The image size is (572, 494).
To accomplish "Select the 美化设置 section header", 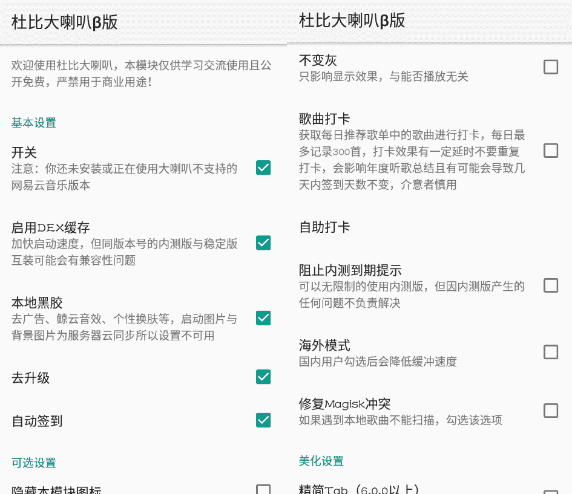I will point(320,460).
